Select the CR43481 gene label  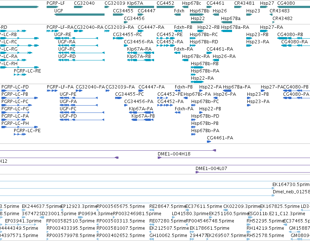[244, 3]
